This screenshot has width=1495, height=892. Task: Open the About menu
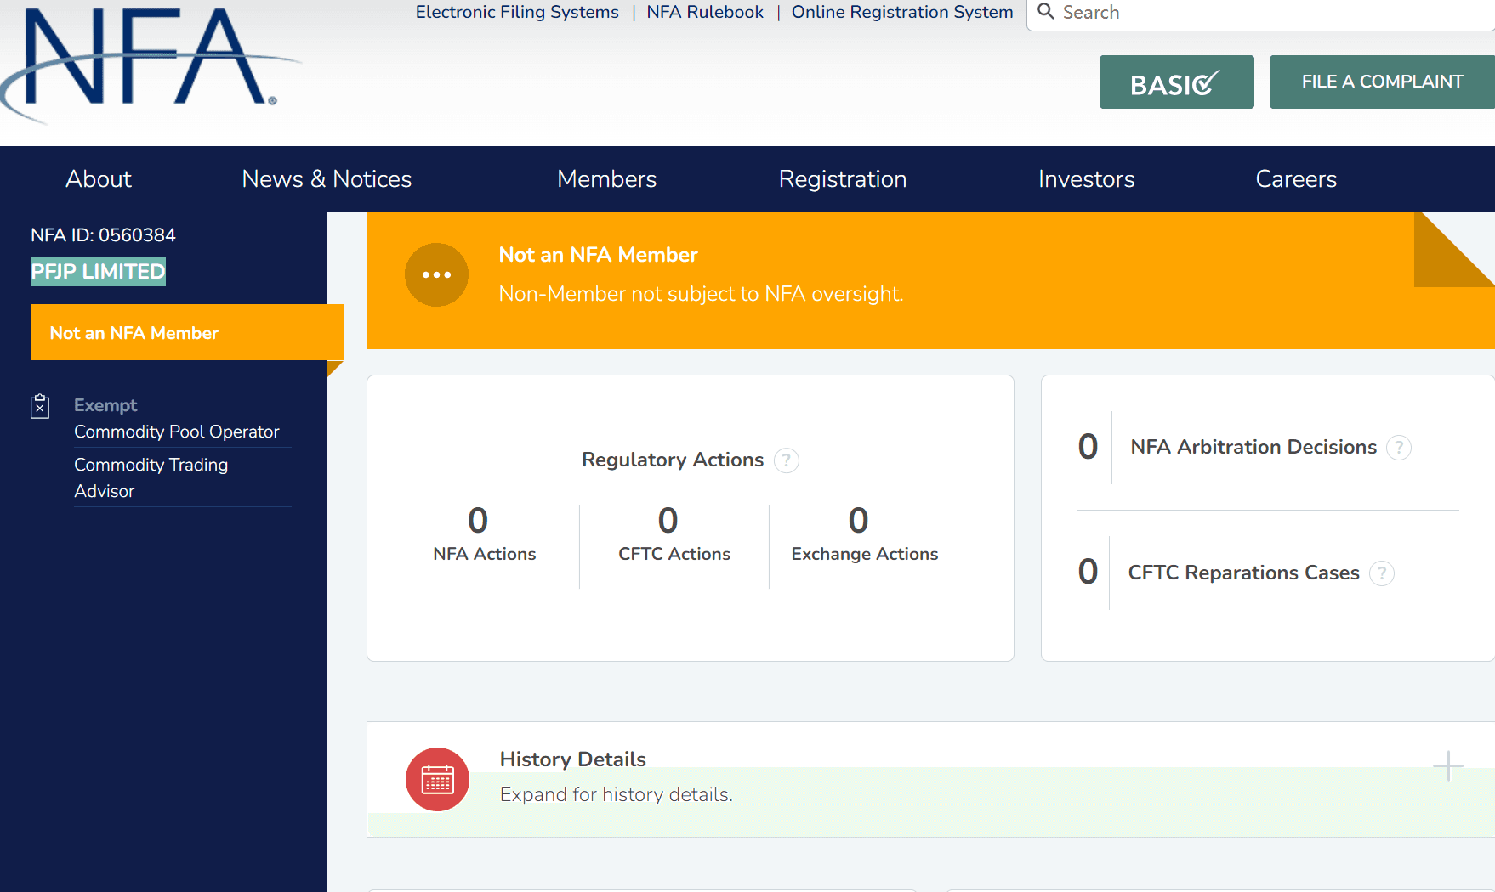click(99, 179)
